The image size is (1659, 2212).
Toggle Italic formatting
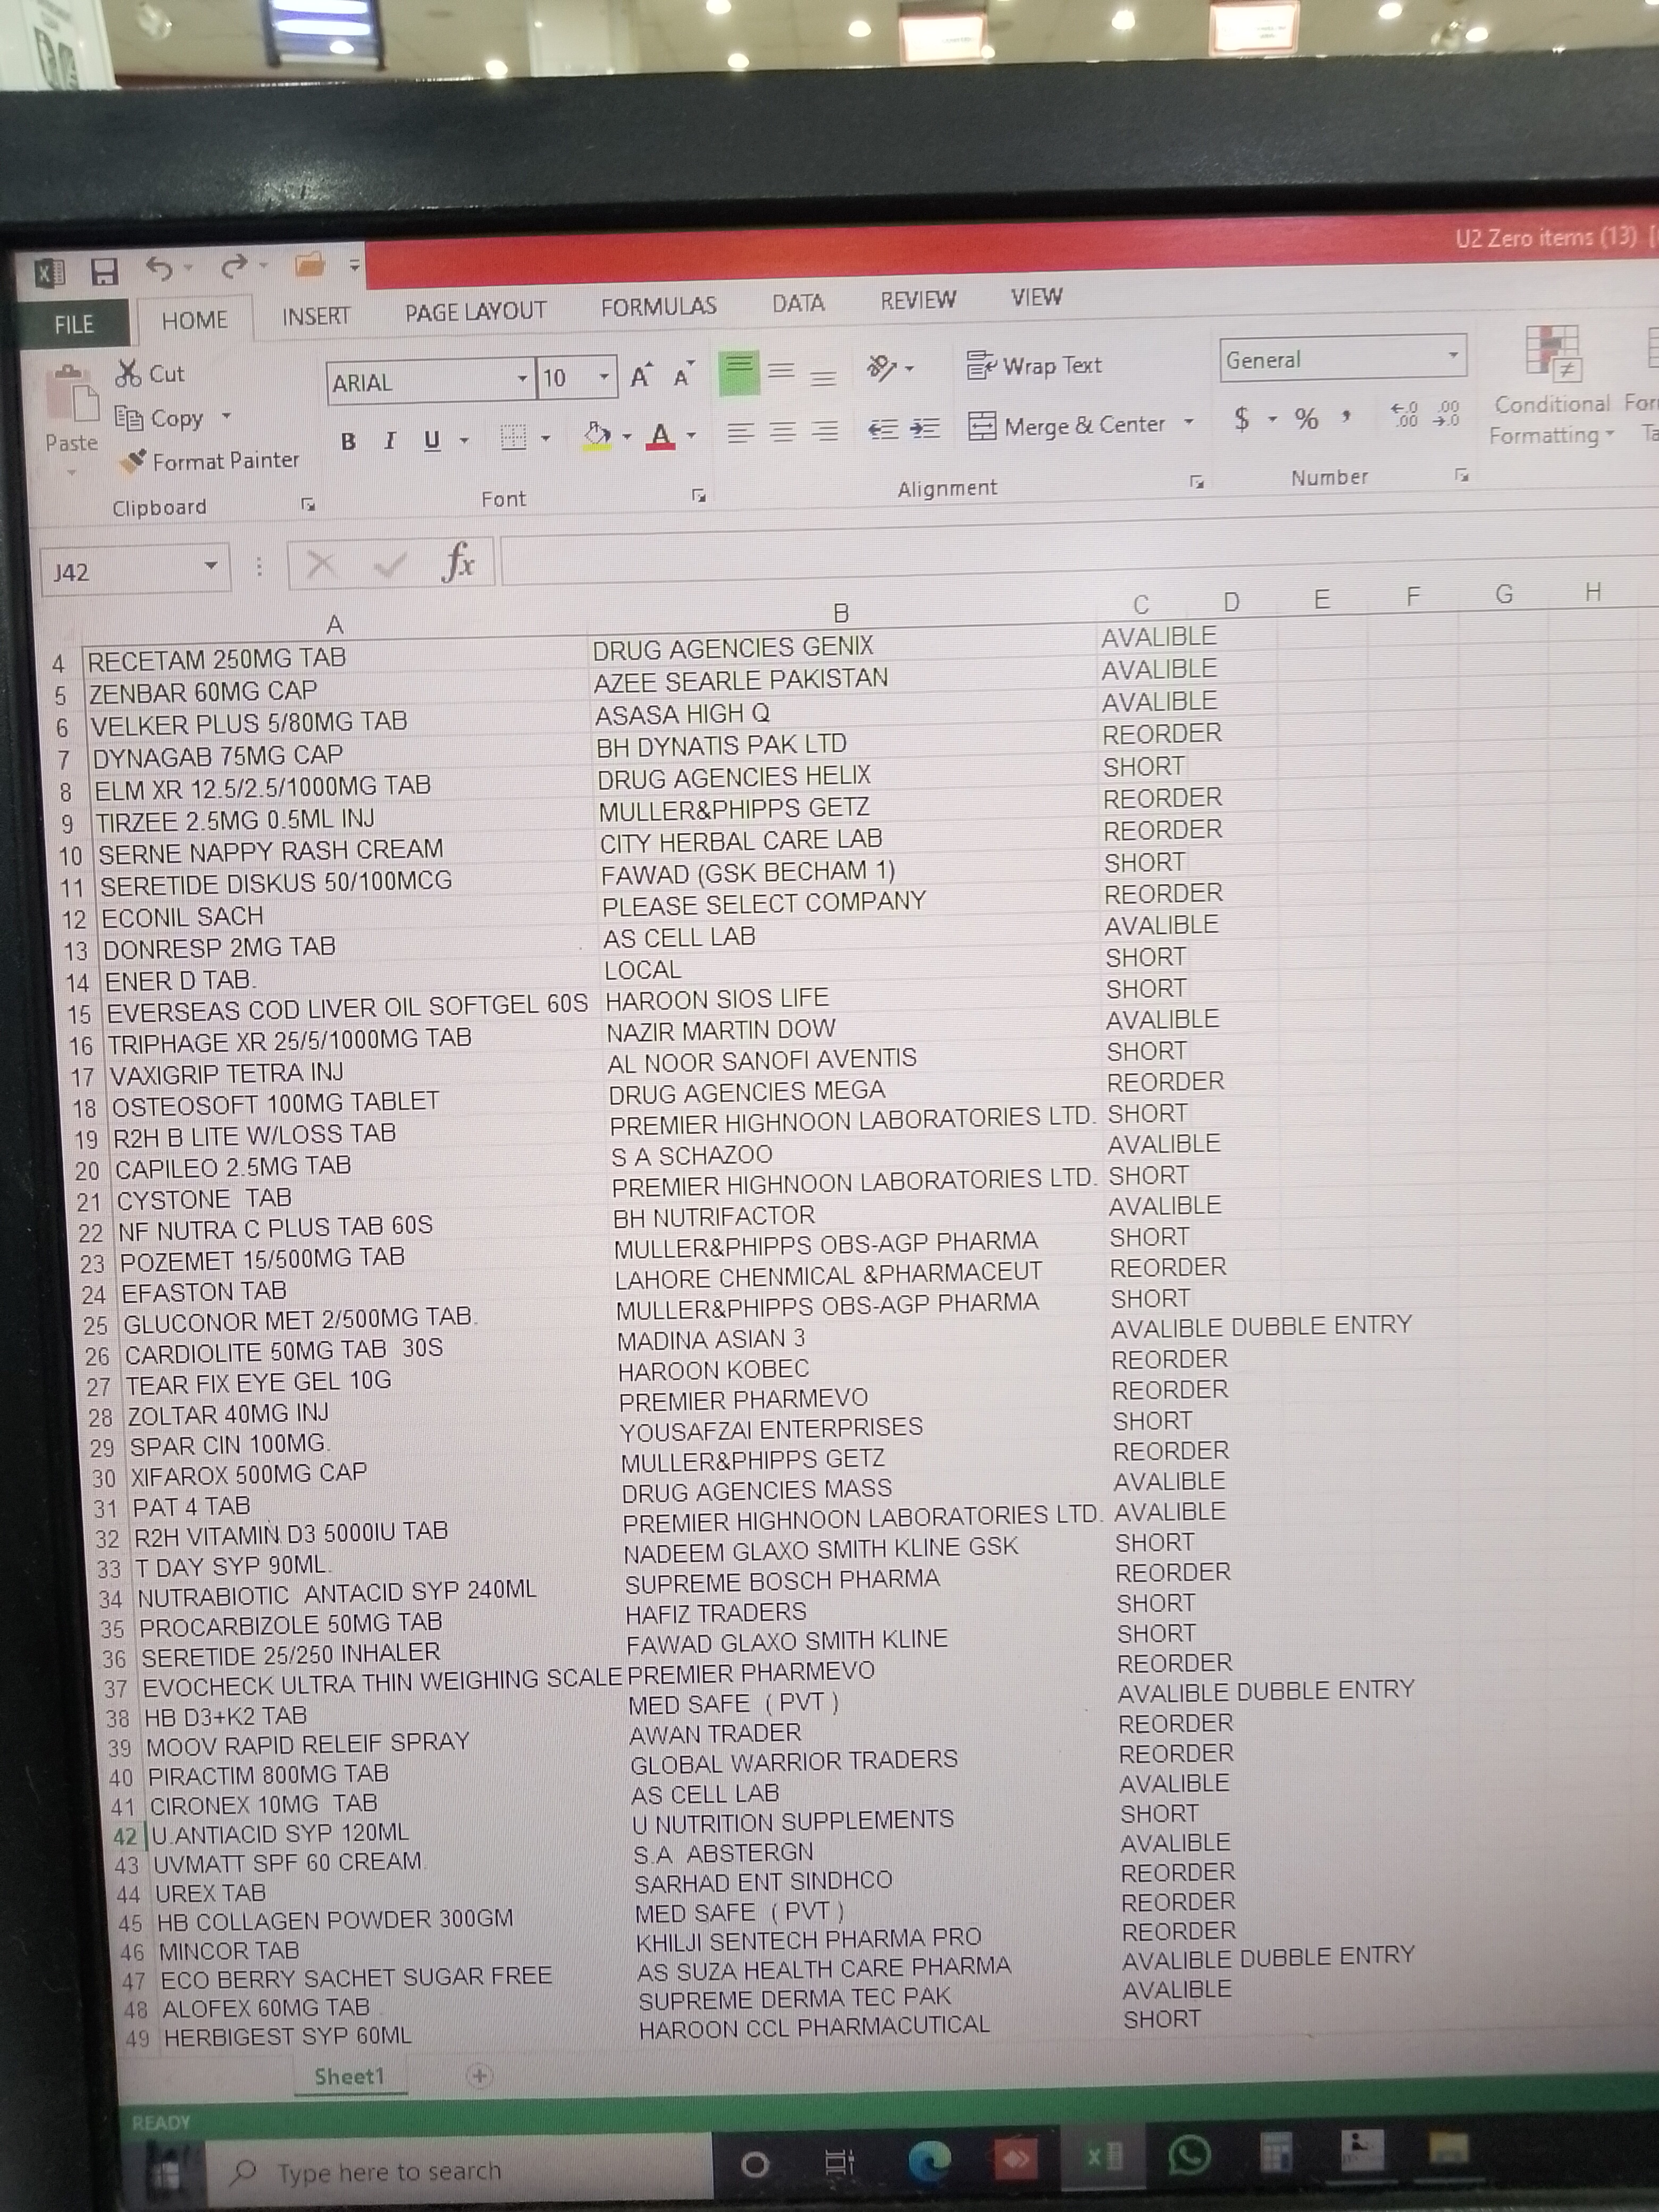point(390,440)
